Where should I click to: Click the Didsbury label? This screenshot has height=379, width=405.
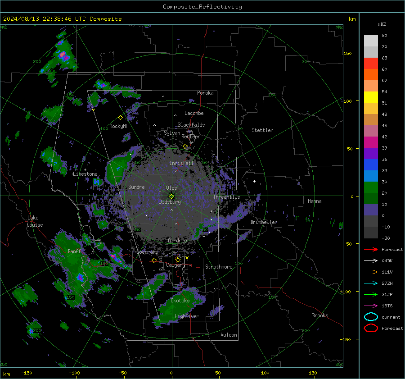point(170,202)
